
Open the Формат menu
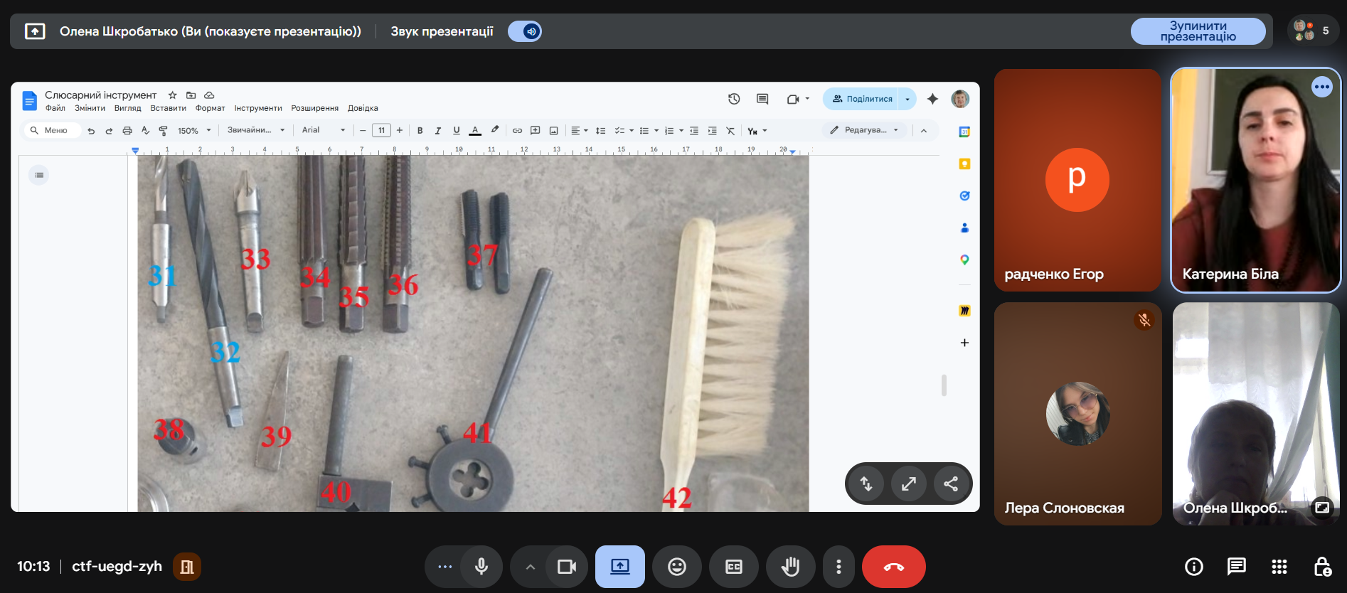(210, 109)
